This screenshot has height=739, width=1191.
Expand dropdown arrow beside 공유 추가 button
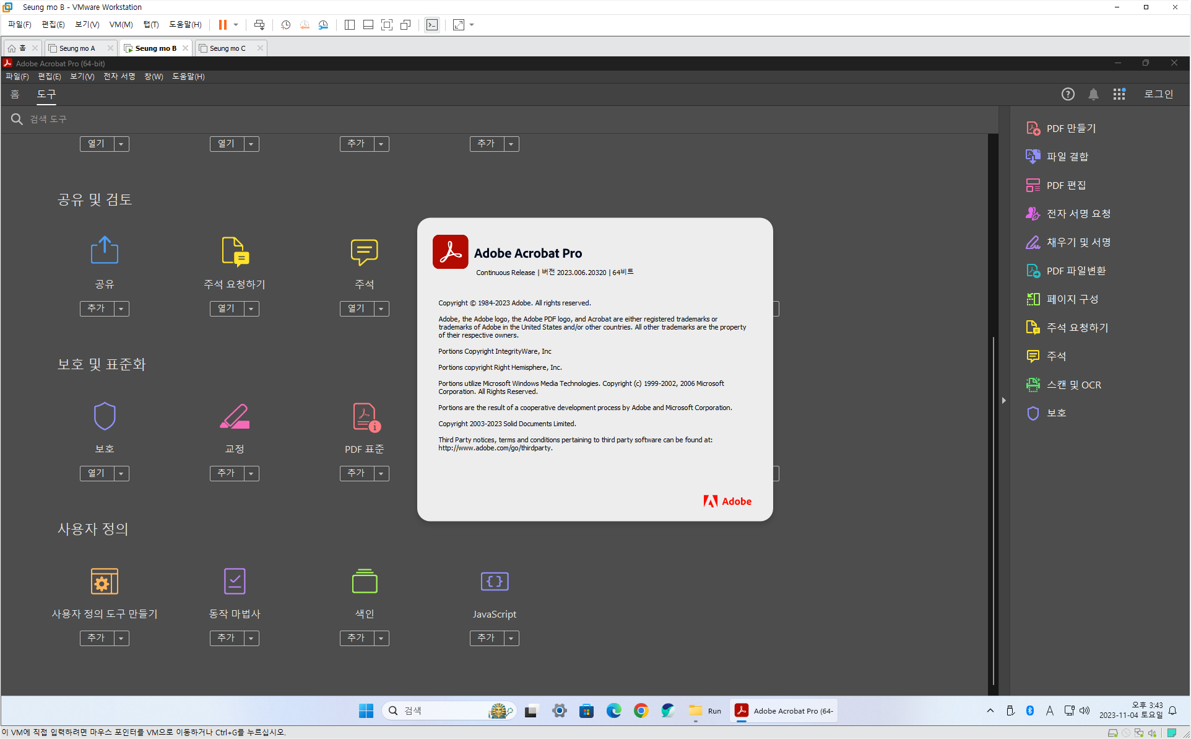coord(121,308)
